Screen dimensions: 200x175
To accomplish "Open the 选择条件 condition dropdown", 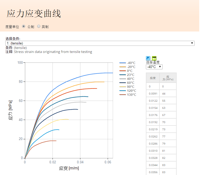I will tap(100, 43).
